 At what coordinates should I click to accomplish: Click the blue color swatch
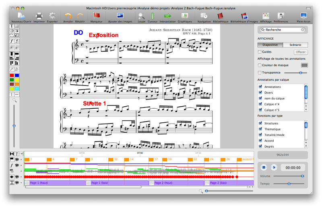tap(17, 75)
